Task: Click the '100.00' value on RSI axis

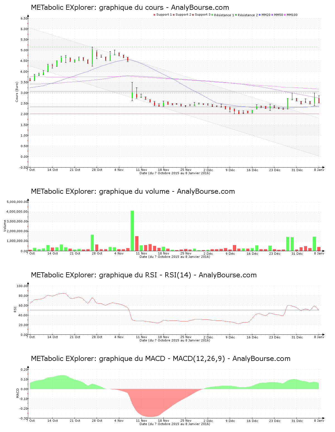Action: click(x=22, y=286)
